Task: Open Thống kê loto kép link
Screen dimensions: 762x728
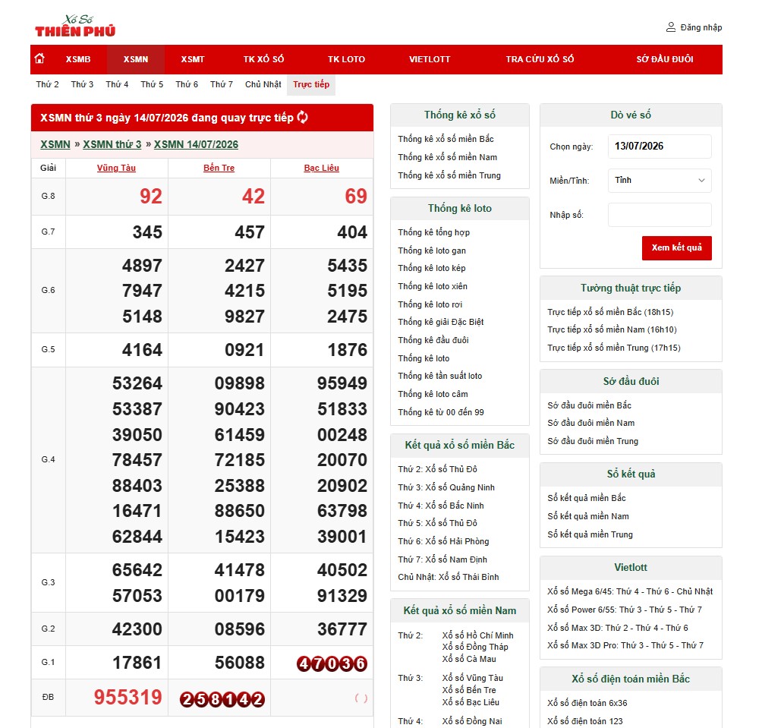Action: [432, 268]
